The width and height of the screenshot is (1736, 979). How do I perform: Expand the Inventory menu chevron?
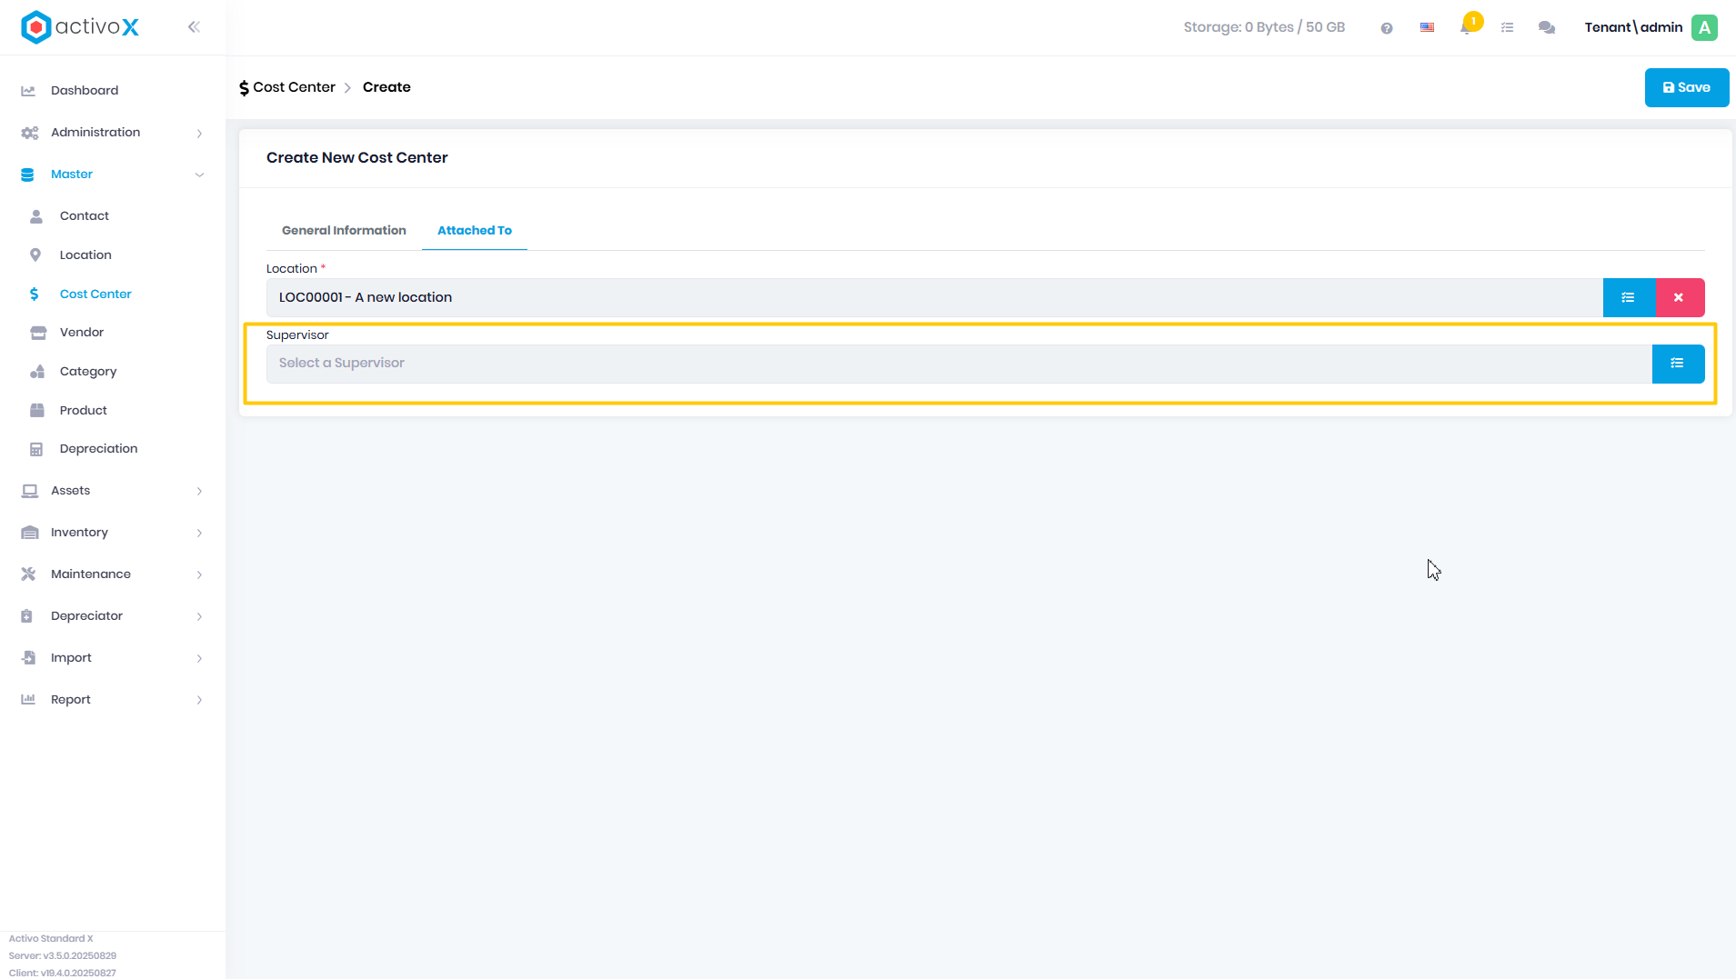click(x=199, y=534)
